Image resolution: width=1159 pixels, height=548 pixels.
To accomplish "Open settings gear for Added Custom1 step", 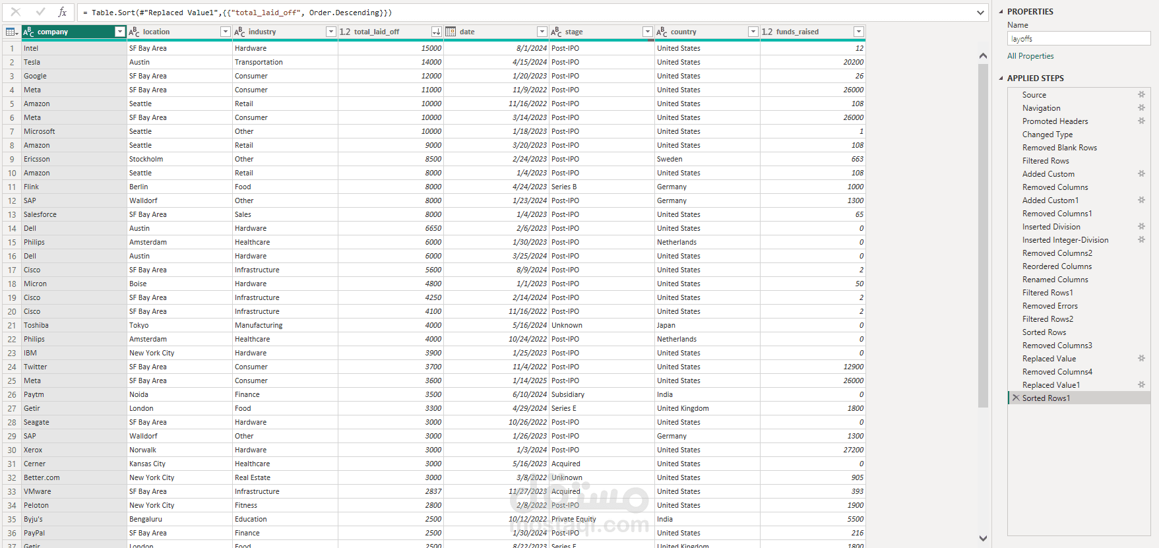I will pos(1141,200).
